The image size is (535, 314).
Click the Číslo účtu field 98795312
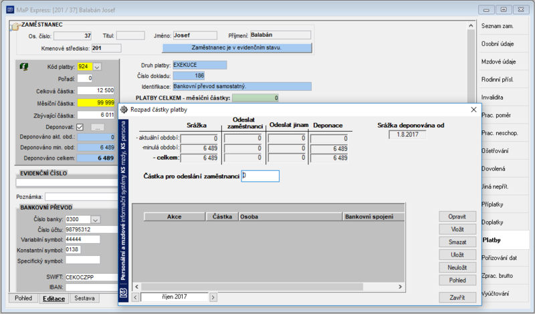point(92,229)
